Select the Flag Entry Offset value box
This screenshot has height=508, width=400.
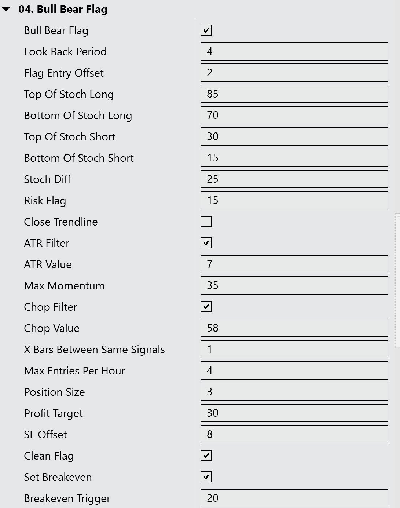[294, 73]
